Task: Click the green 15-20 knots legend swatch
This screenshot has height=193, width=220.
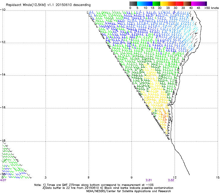Action: point(156,4)
